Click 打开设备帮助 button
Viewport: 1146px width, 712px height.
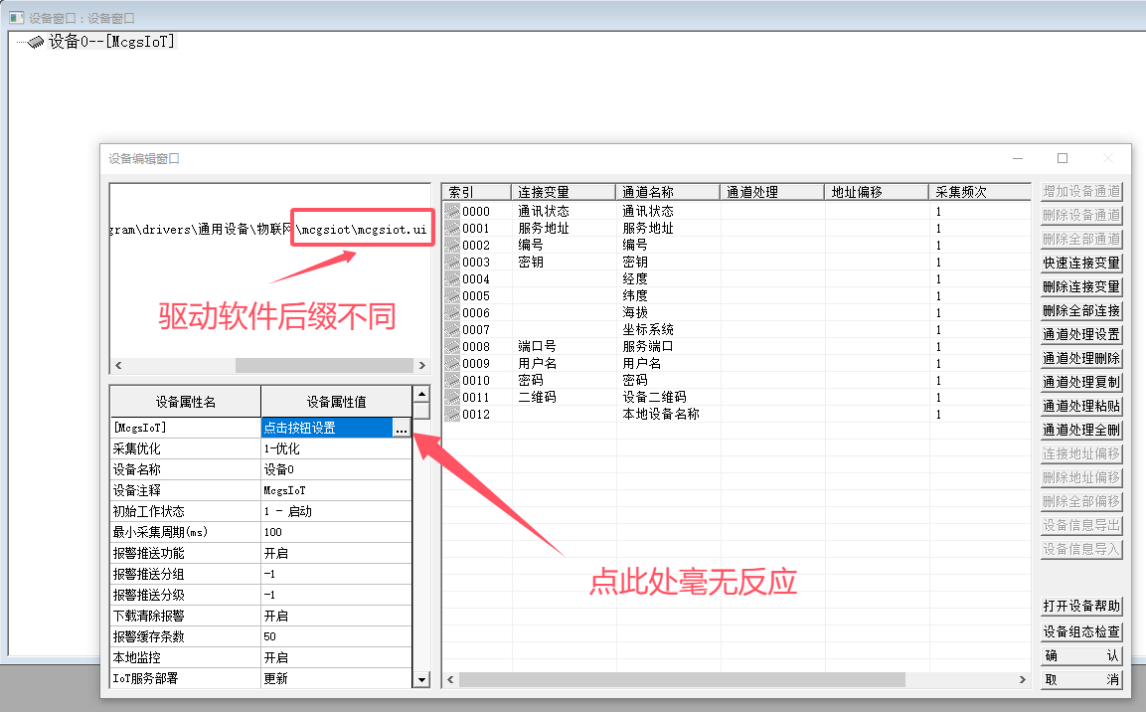1081,607
